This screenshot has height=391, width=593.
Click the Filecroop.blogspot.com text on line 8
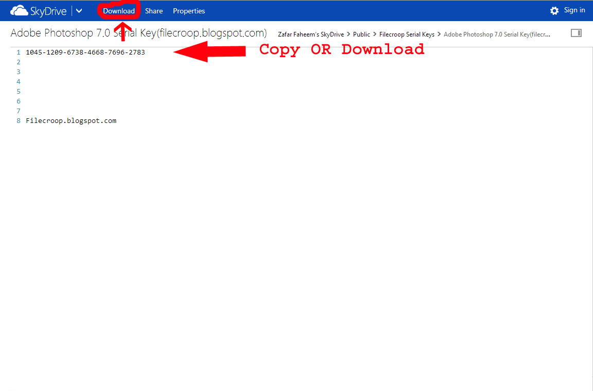point(71,120)
